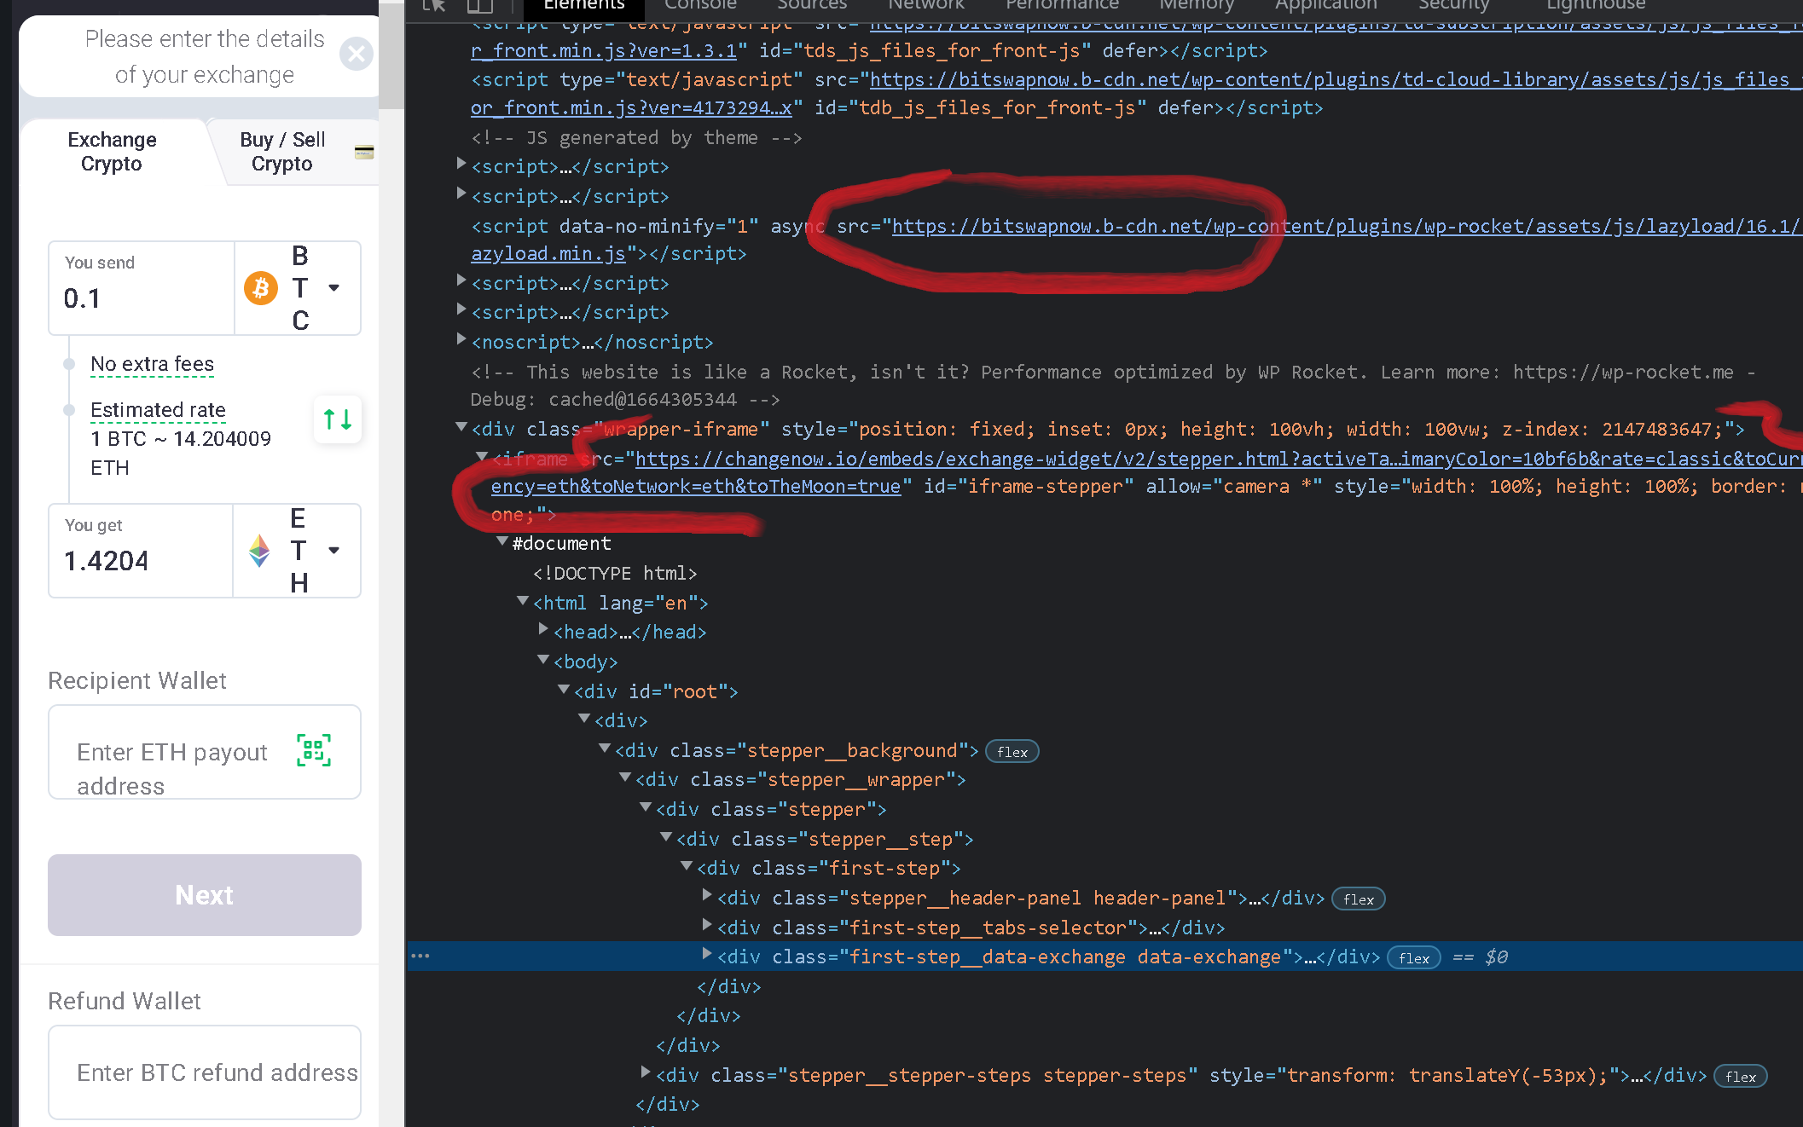Open the DevTools Elements tab
This screenshot has height=1127, width=1803.
coord(584,5)
